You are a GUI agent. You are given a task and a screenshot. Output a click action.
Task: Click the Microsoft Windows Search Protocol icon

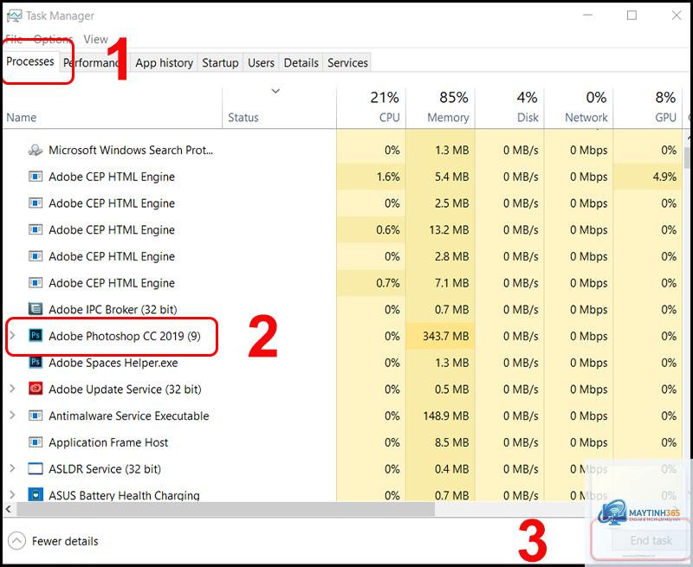(36, 150)
